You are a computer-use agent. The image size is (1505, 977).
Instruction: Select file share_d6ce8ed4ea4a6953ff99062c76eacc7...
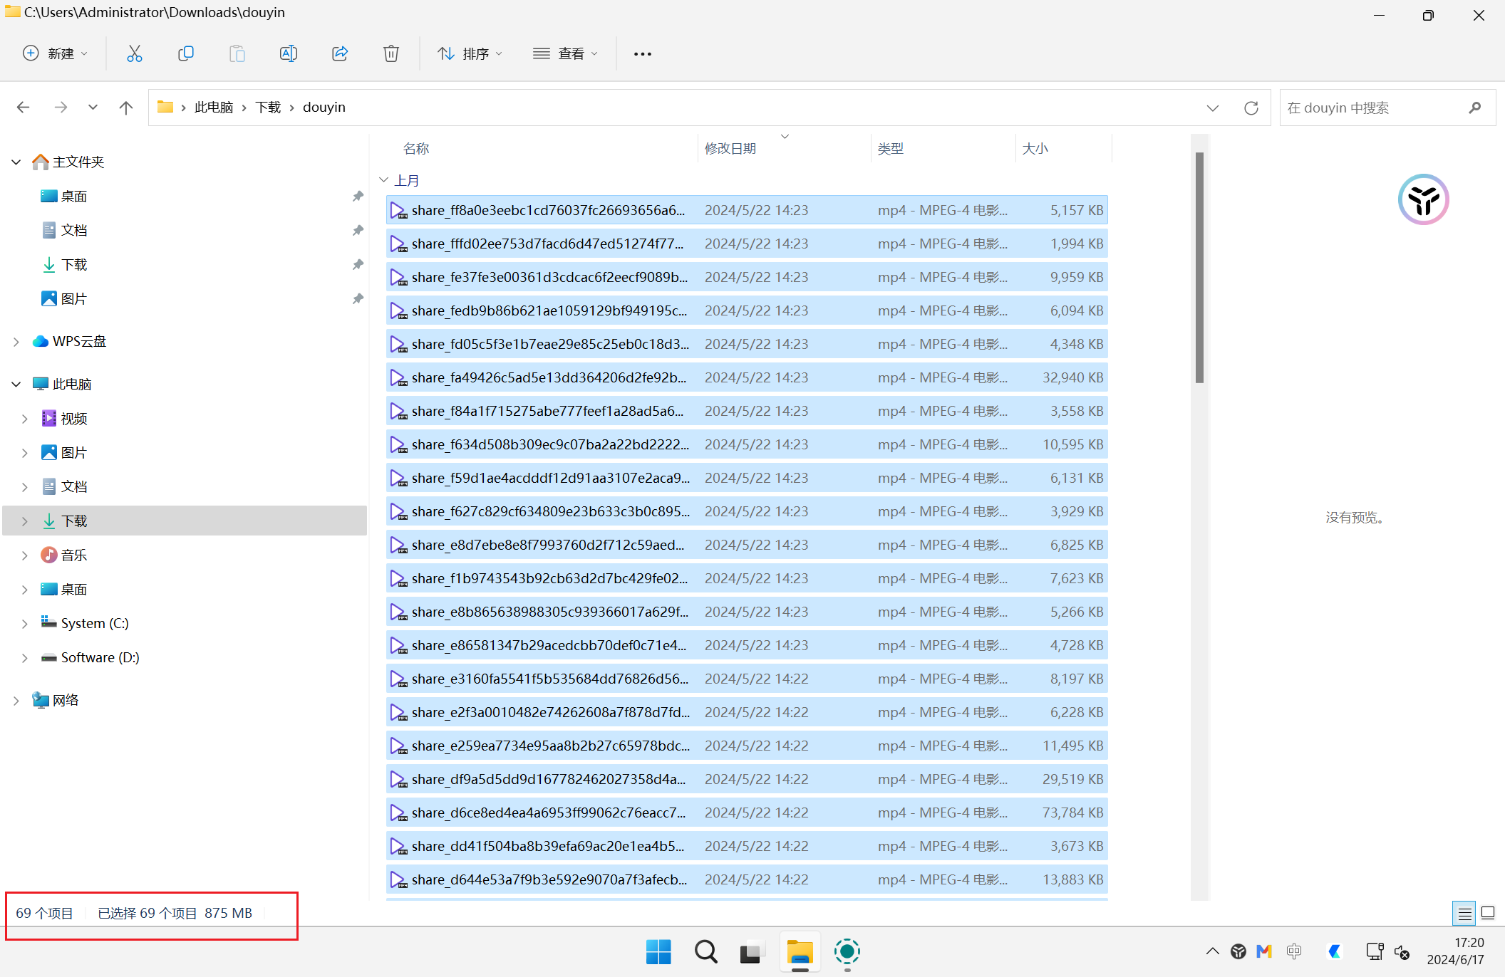coord(747,813)
